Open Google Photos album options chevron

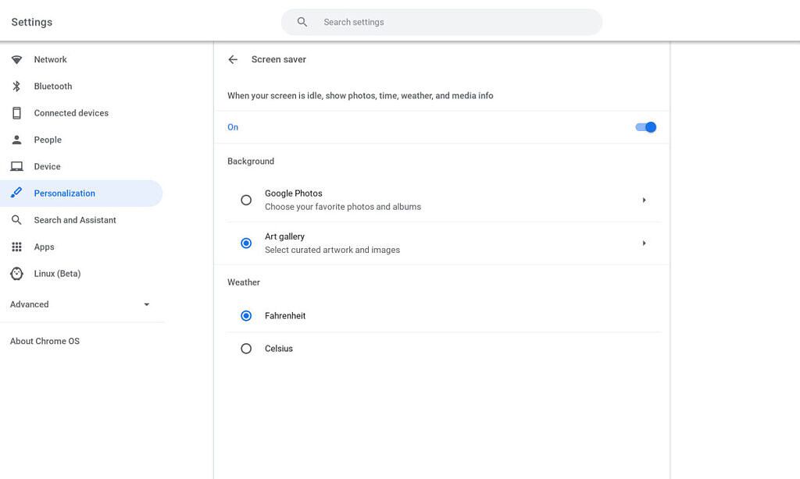644,200
